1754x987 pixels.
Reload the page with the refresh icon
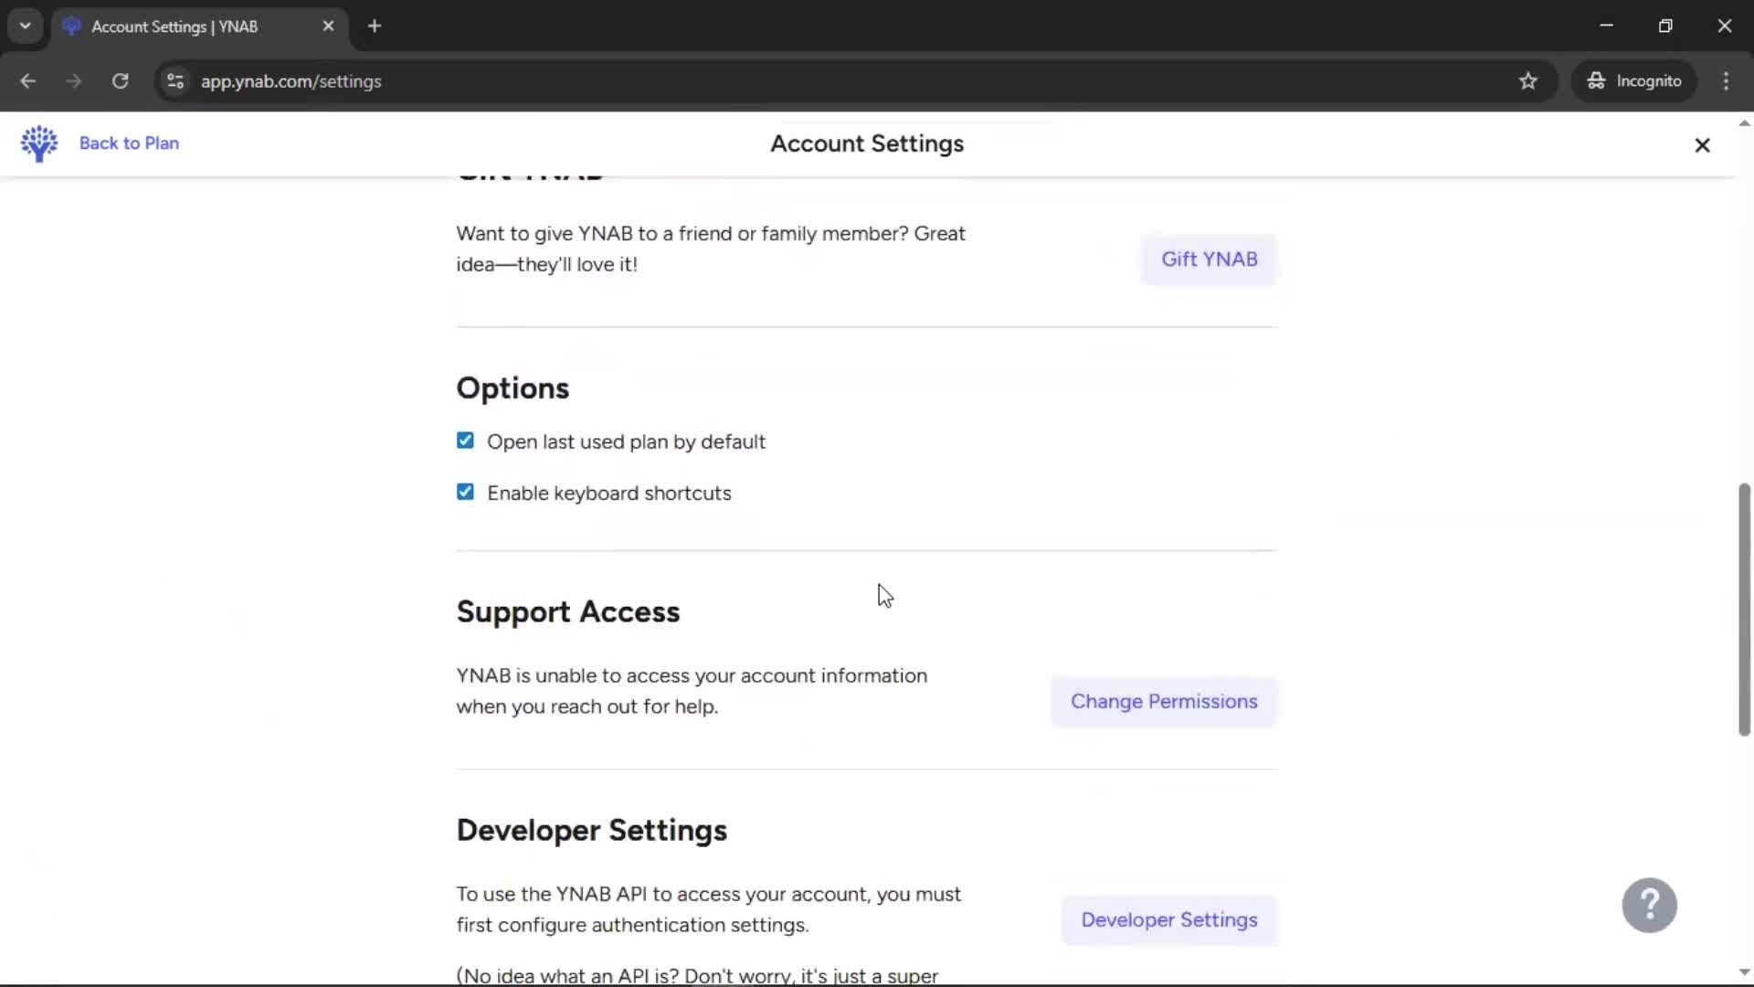tap(120, 81)
